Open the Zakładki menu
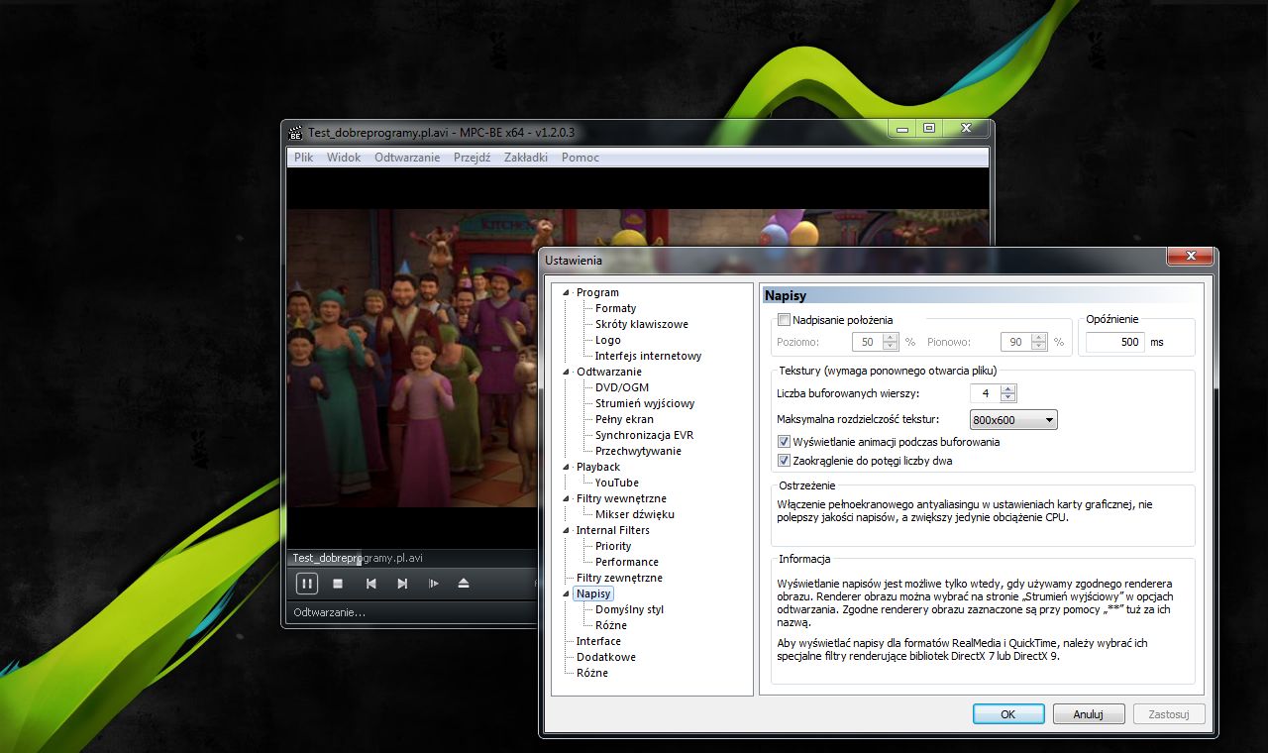This screenshot has height=753, width=1268. tap(525, 158)
